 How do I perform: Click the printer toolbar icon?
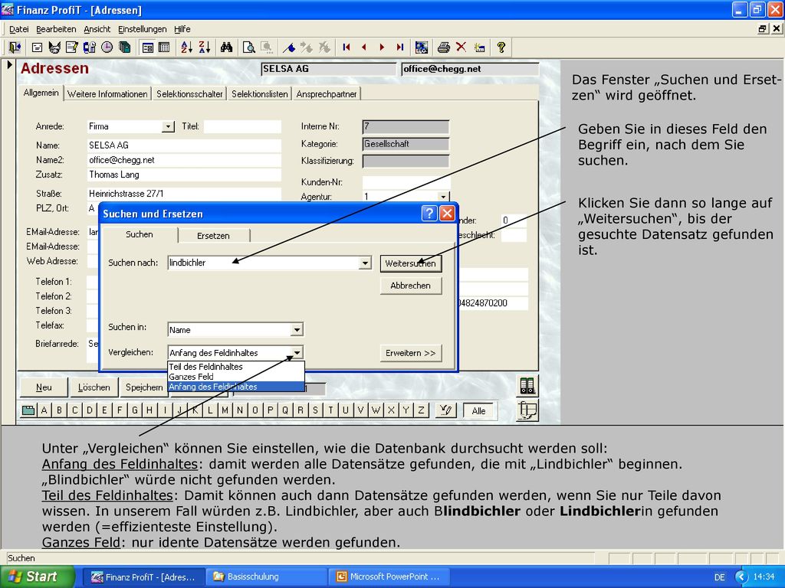(x=444, y=47)
